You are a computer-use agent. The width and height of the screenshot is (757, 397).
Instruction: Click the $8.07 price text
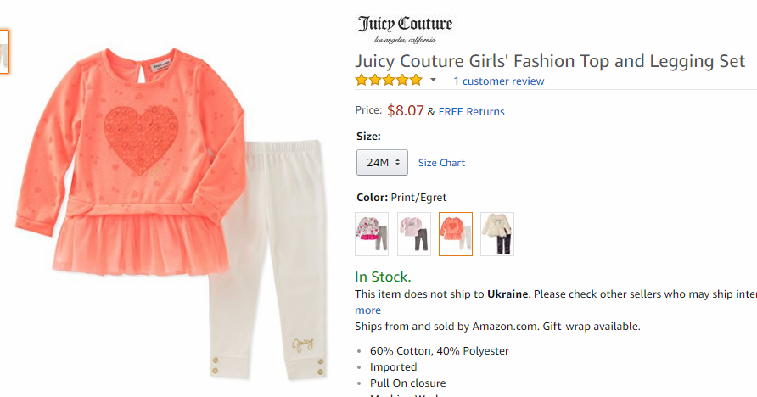(405, 110)
